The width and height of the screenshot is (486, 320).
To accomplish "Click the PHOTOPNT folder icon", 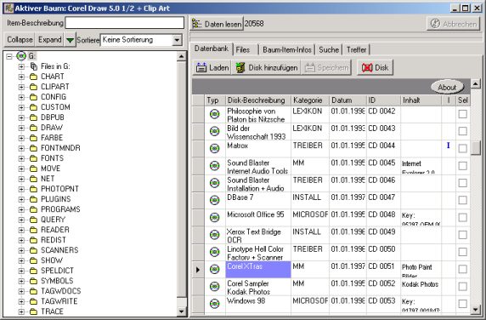I will click(33, 189).
